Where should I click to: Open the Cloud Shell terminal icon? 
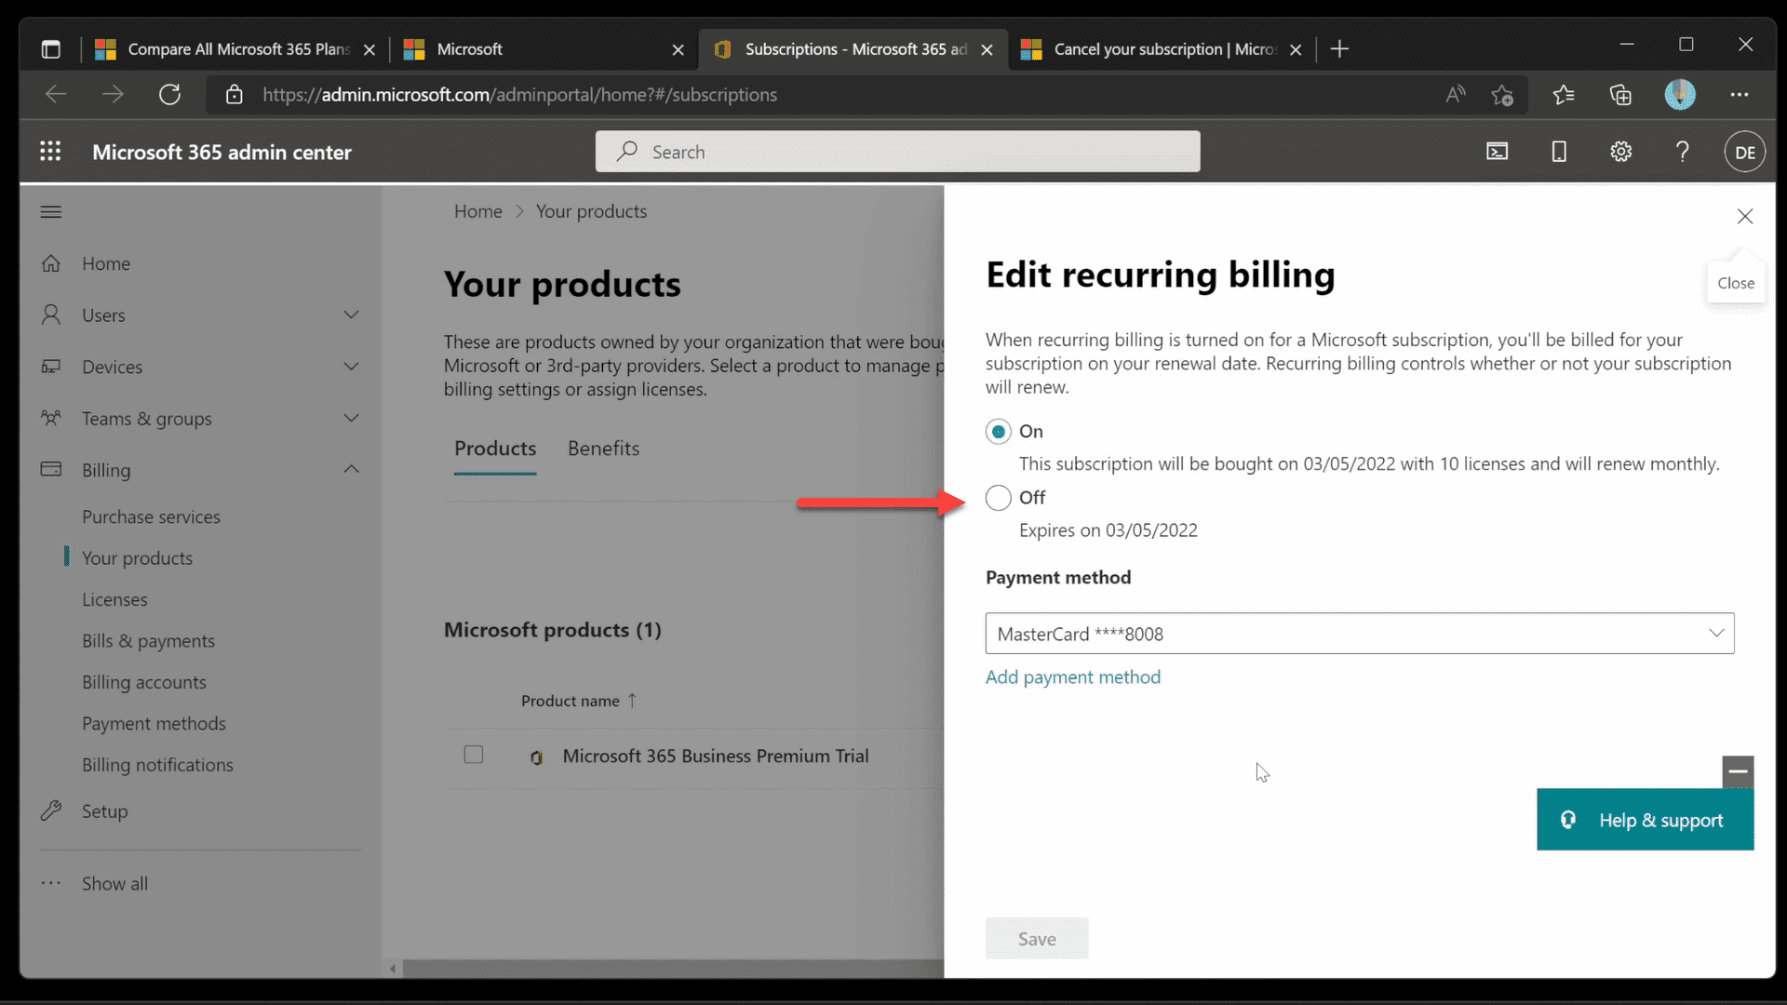pos(1497,152)
